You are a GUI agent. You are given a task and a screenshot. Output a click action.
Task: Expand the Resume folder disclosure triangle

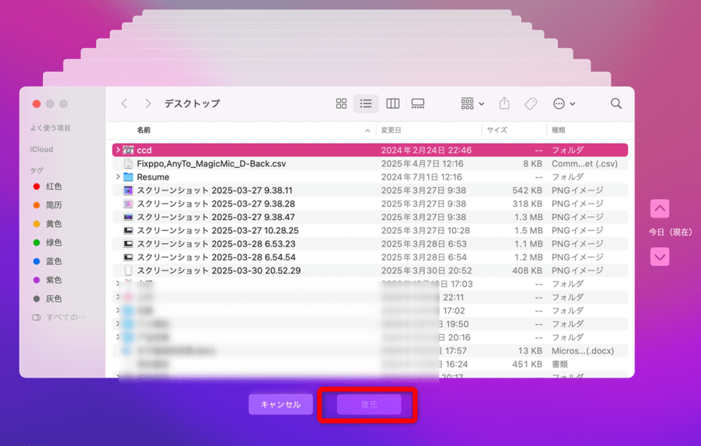[x=117, y=176]
